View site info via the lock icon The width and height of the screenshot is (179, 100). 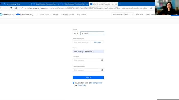(x=22, y=8)
